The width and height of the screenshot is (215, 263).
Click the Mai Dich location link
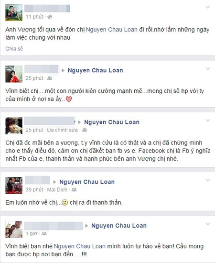click(x=57, y=190)
